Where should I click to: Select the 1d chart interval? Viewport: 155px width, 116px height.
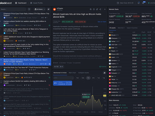click(x=98, y=78)
